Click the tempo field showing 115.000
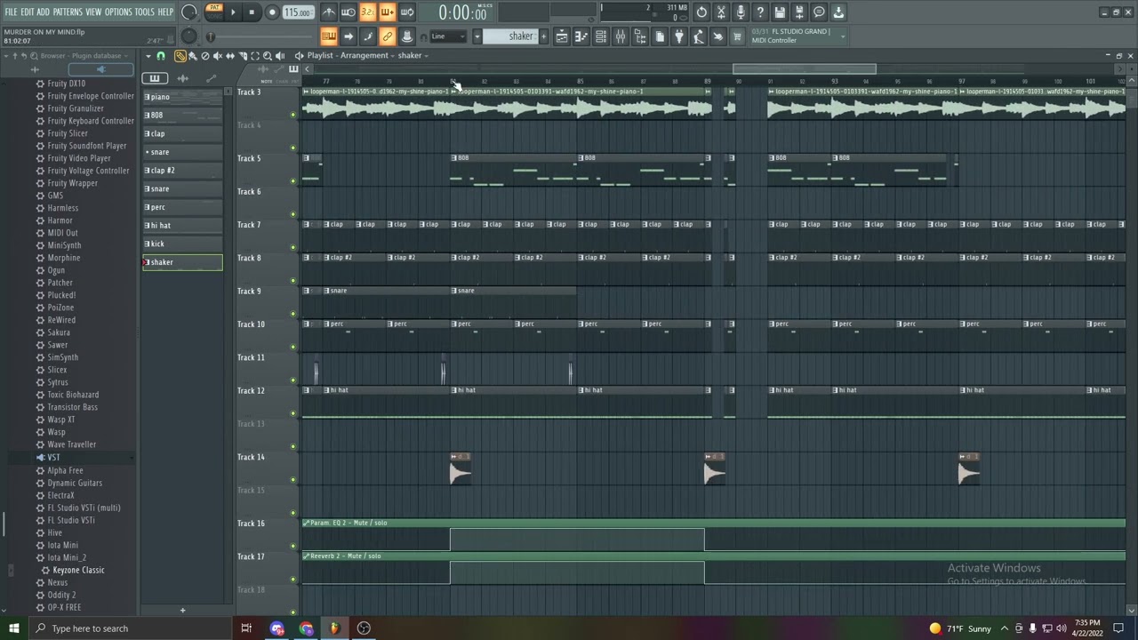The height and width of the screenshot is (640, 1138). point(298,12)
